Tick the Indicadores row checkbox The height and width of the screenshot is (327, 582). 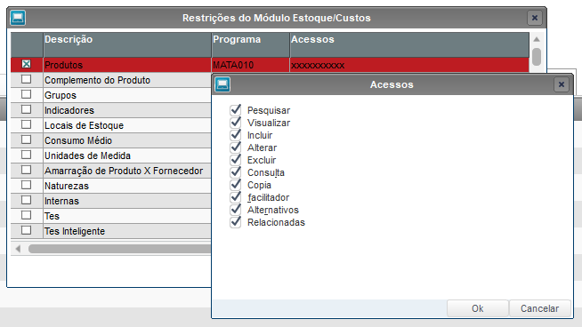point(26,109)
